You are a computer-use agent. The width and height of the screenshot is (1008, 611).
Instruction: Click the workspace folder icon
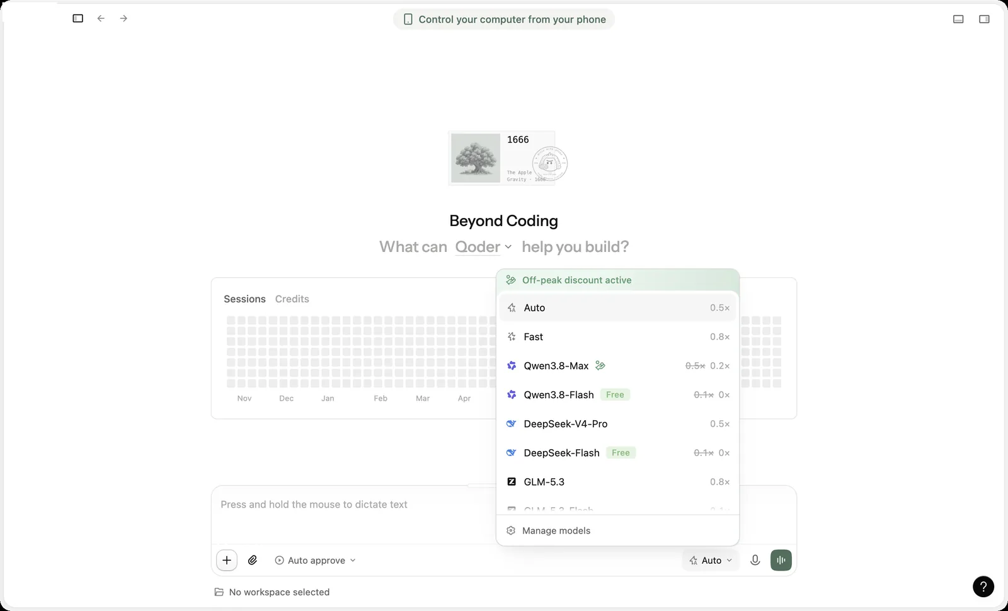point(219,592)
